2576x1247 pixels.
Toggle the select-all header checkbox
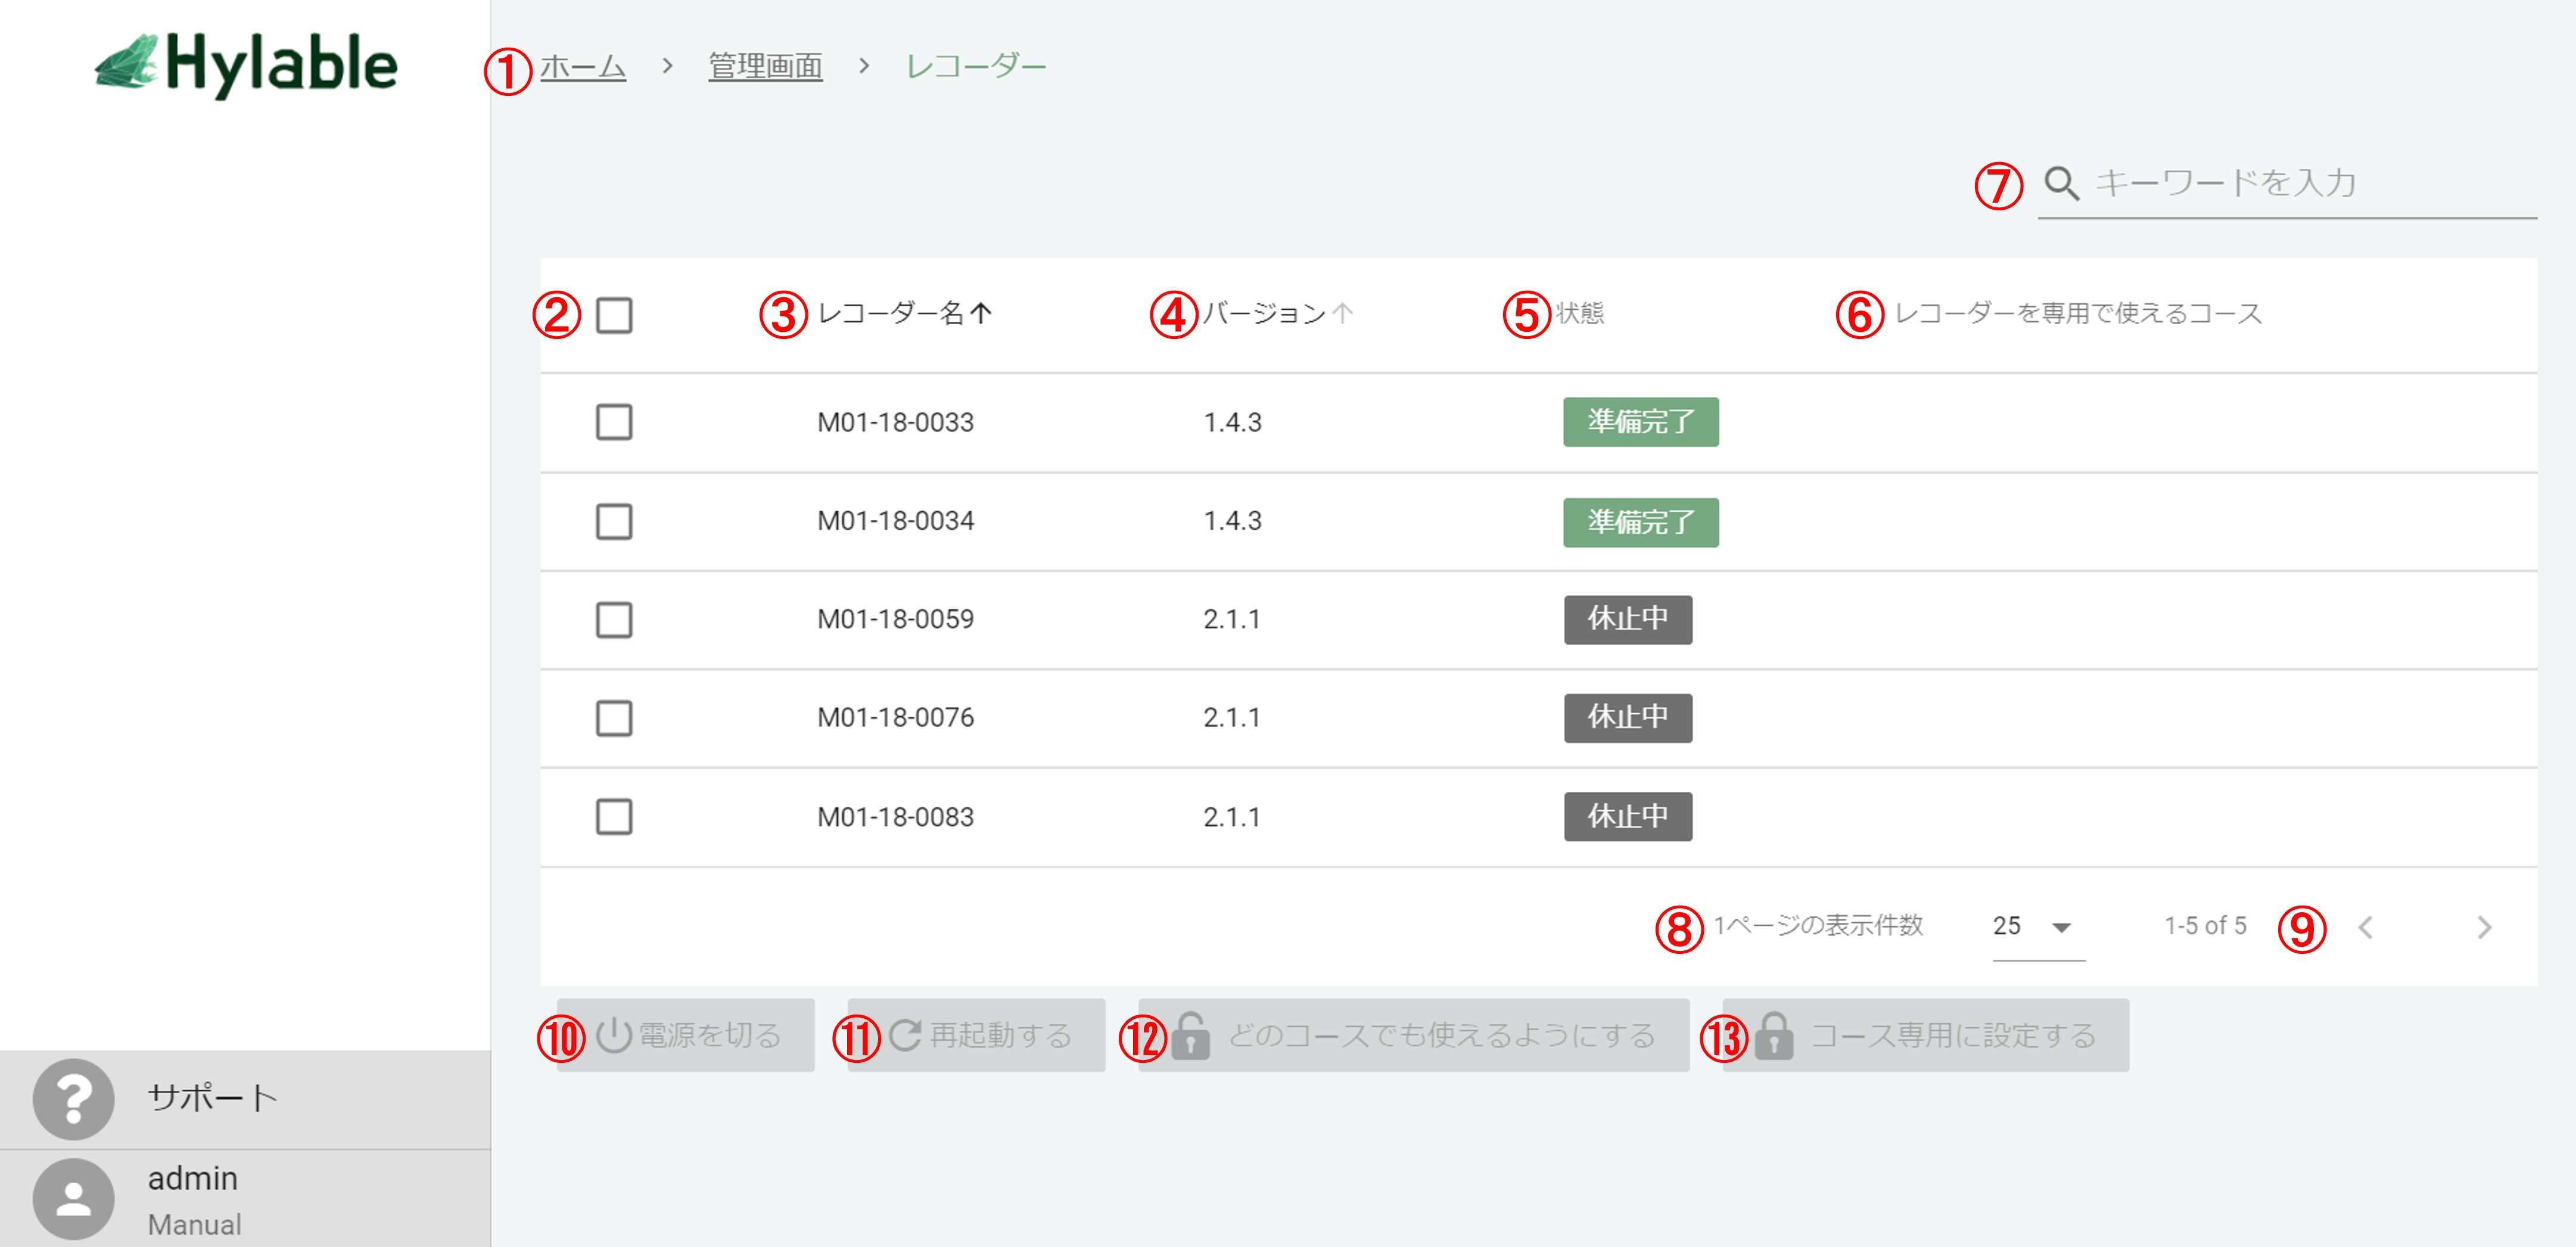[614, 315]
